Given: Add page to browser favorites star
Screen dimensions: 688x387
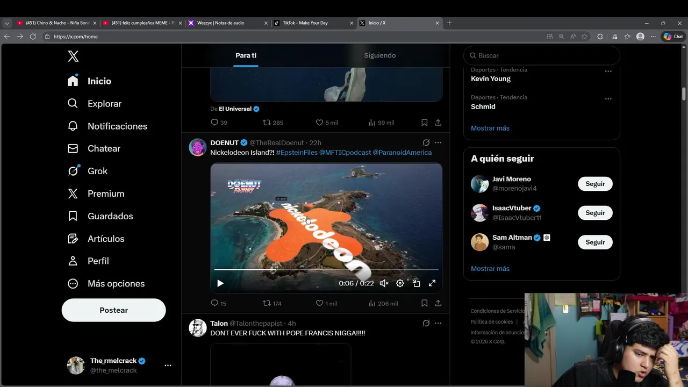Looking at the screenshot, I should click(x=585, y=37).
